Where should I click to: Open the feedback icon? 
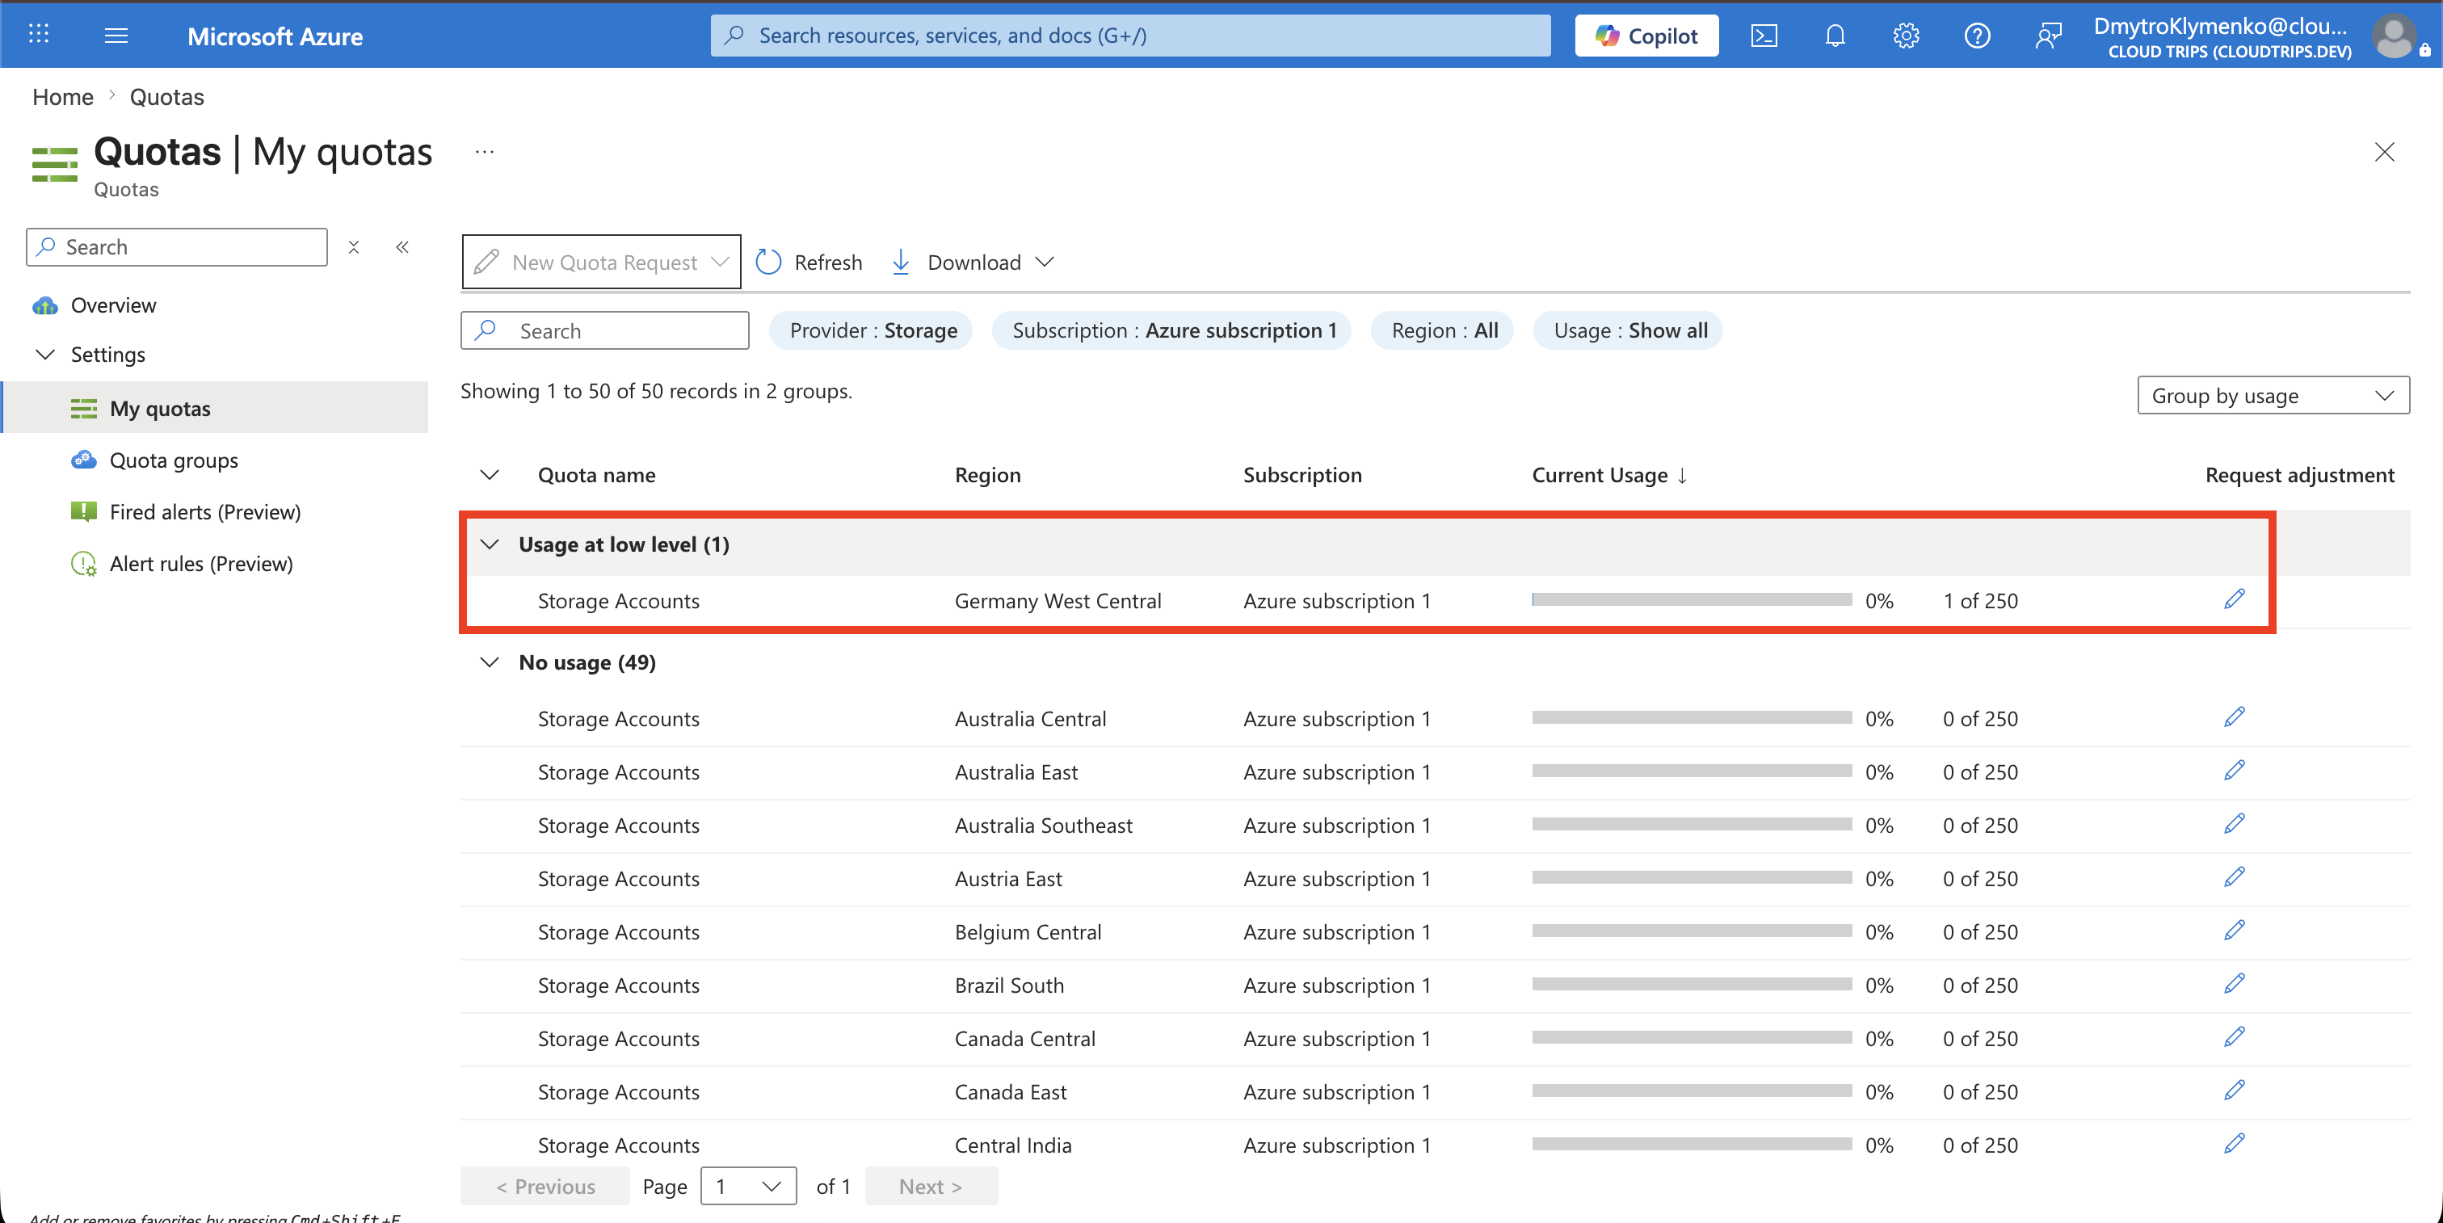(2049, 35)
